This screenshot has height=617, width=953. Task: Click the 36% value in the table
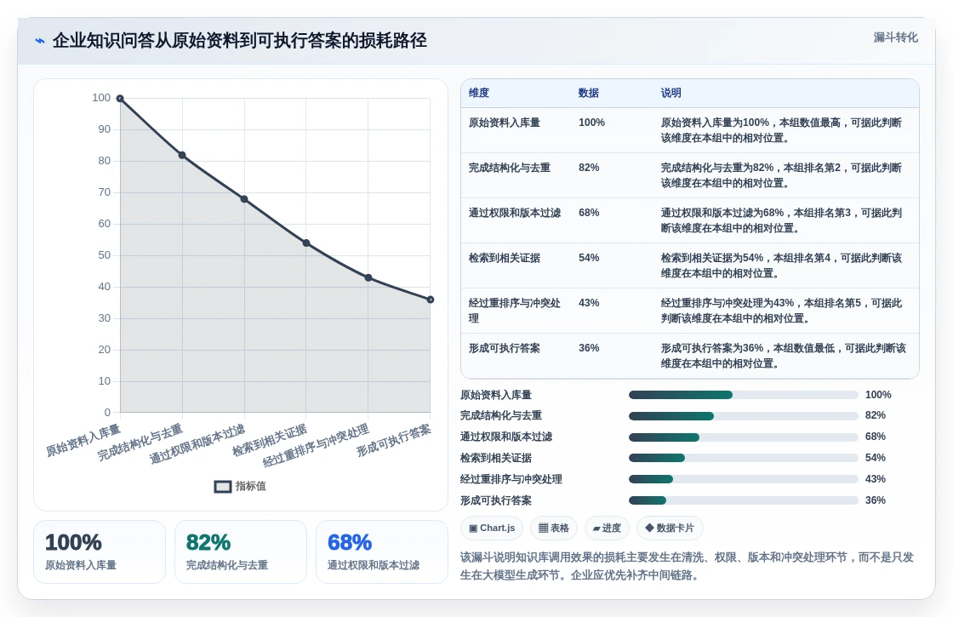589,348
